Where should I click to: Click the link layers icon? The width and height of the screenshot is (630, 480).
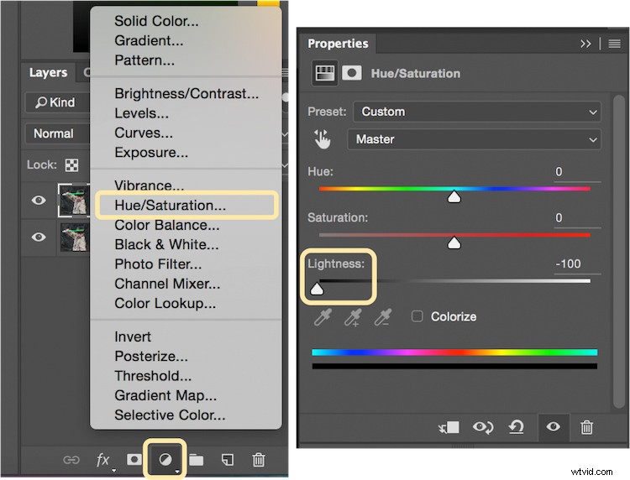72,459
